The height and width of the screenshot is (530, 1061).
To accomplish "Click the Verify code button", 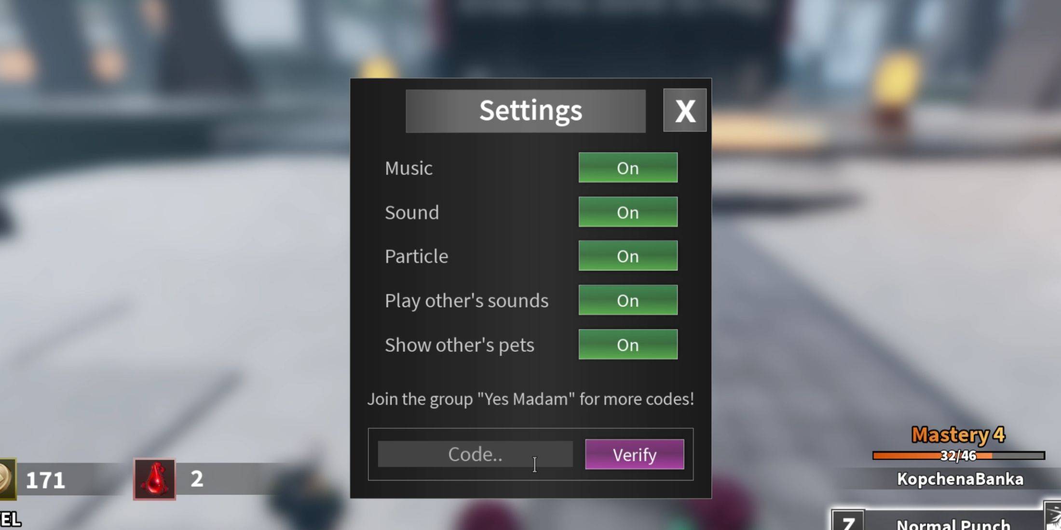I will coord(634,454).
